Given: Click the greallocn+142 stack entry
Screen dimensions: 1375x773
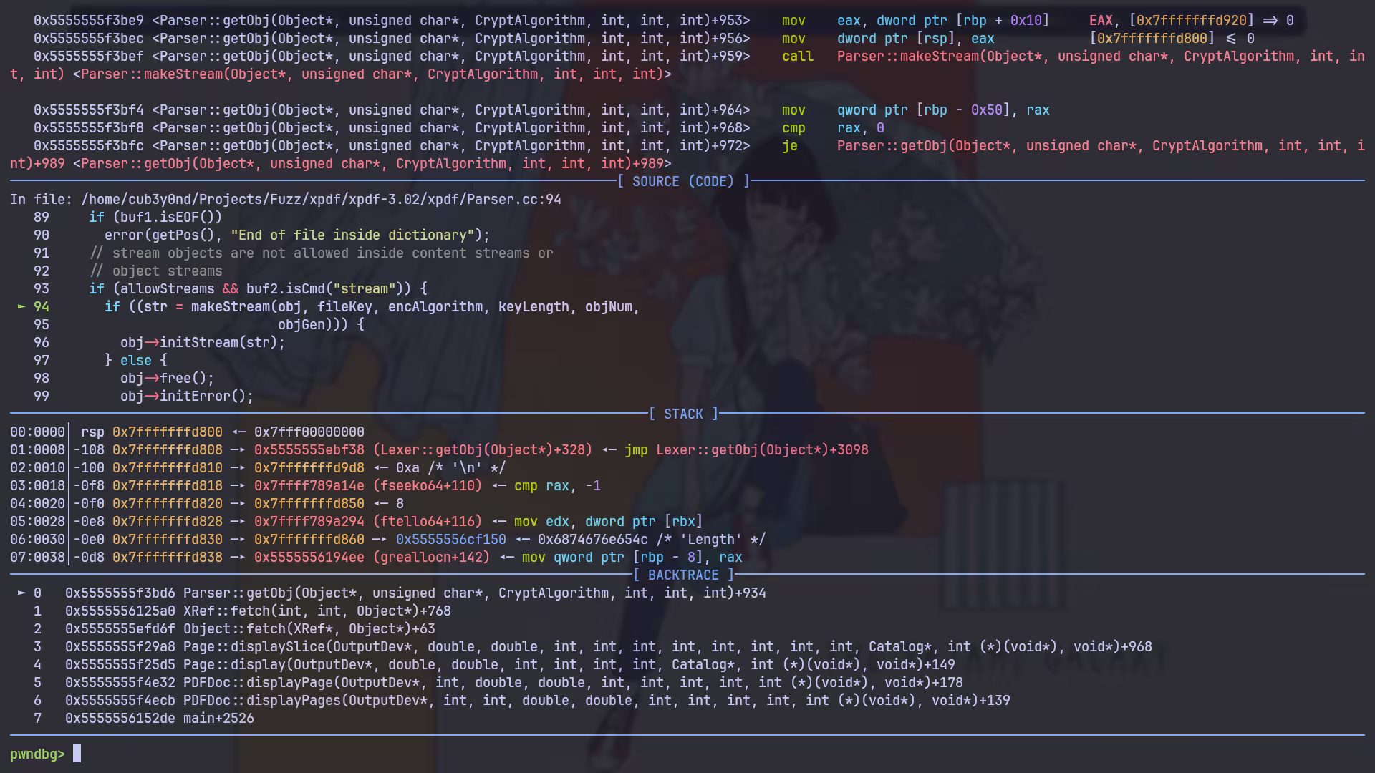Looking at the screenshot, I should click(431, 557).
